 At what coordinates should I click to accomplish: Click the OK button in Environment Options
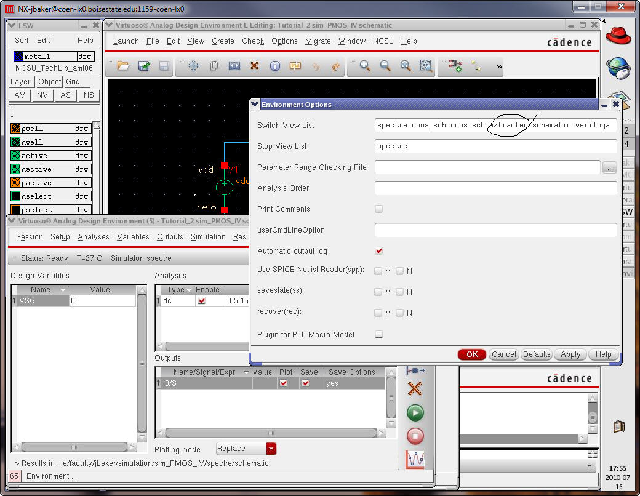coord(472,354)
